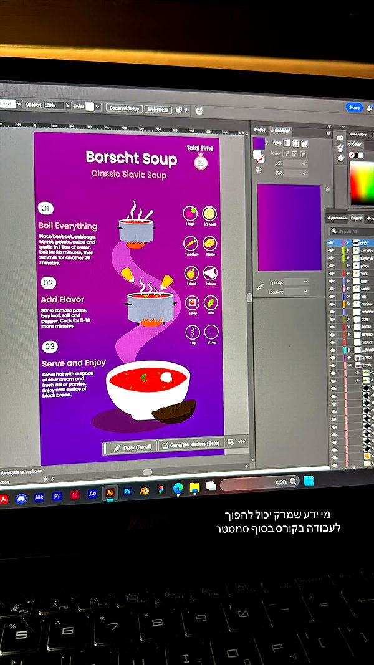Select the Freeform Gradient type icon

(x=304, y=144)
